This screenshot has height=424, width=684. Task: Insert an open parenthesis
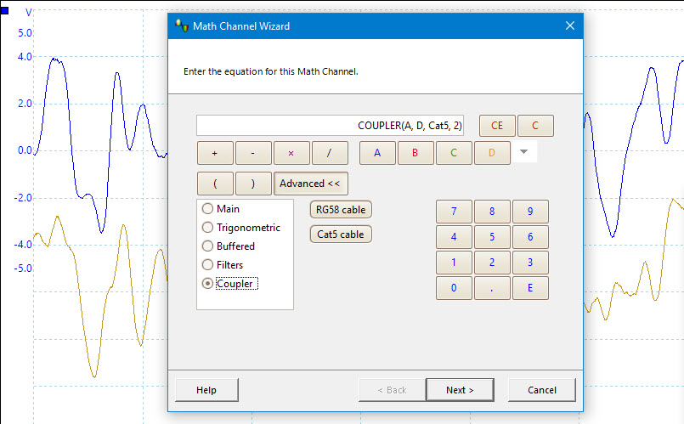tap(215, 184)
